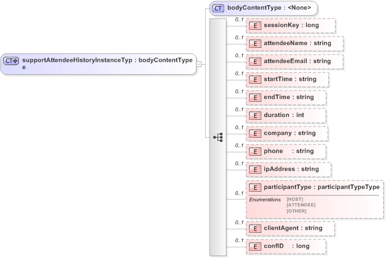Viewport: 386px width, 258px height.
Task: Click the E icon of clientAgent element
Action: click(255, 228)
